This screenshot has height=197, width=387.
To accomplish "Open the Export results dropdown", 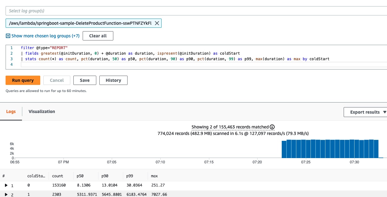I will point(365,112).
